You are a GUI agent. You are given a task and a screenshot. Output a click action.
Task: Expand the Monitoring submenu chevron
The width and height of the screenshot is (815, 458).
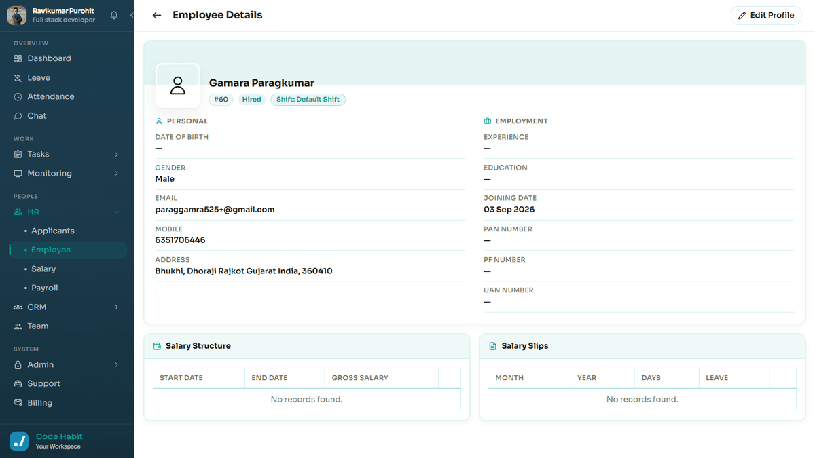116,173
